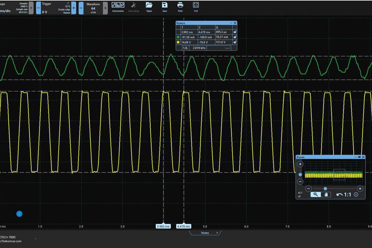Increase the samples setting with plus
Screen dimensions: 372x248
pyautogui.click(x=31, y=8)
